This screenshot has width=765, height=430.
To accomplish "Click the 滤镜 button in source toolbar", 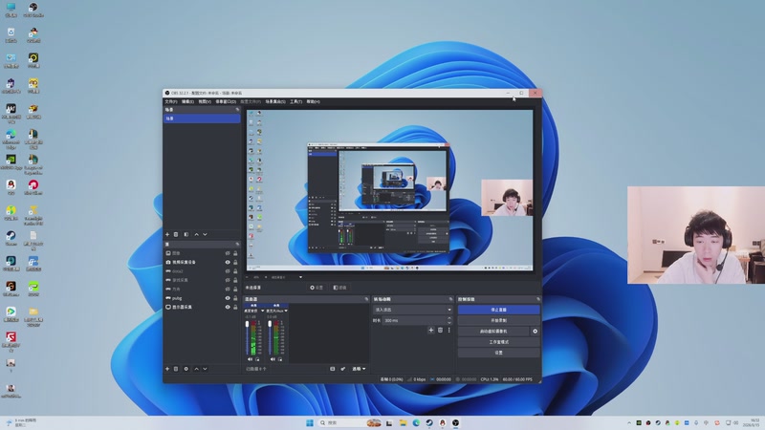I will 339,288.
